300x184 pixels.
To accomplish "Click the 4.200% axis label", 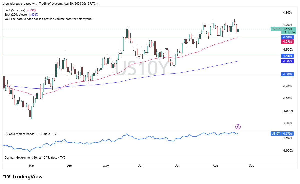I will (x=288, y=86).
